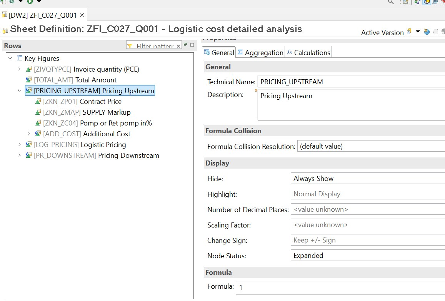Click the Total Amount formula icon

pos(28,80)
